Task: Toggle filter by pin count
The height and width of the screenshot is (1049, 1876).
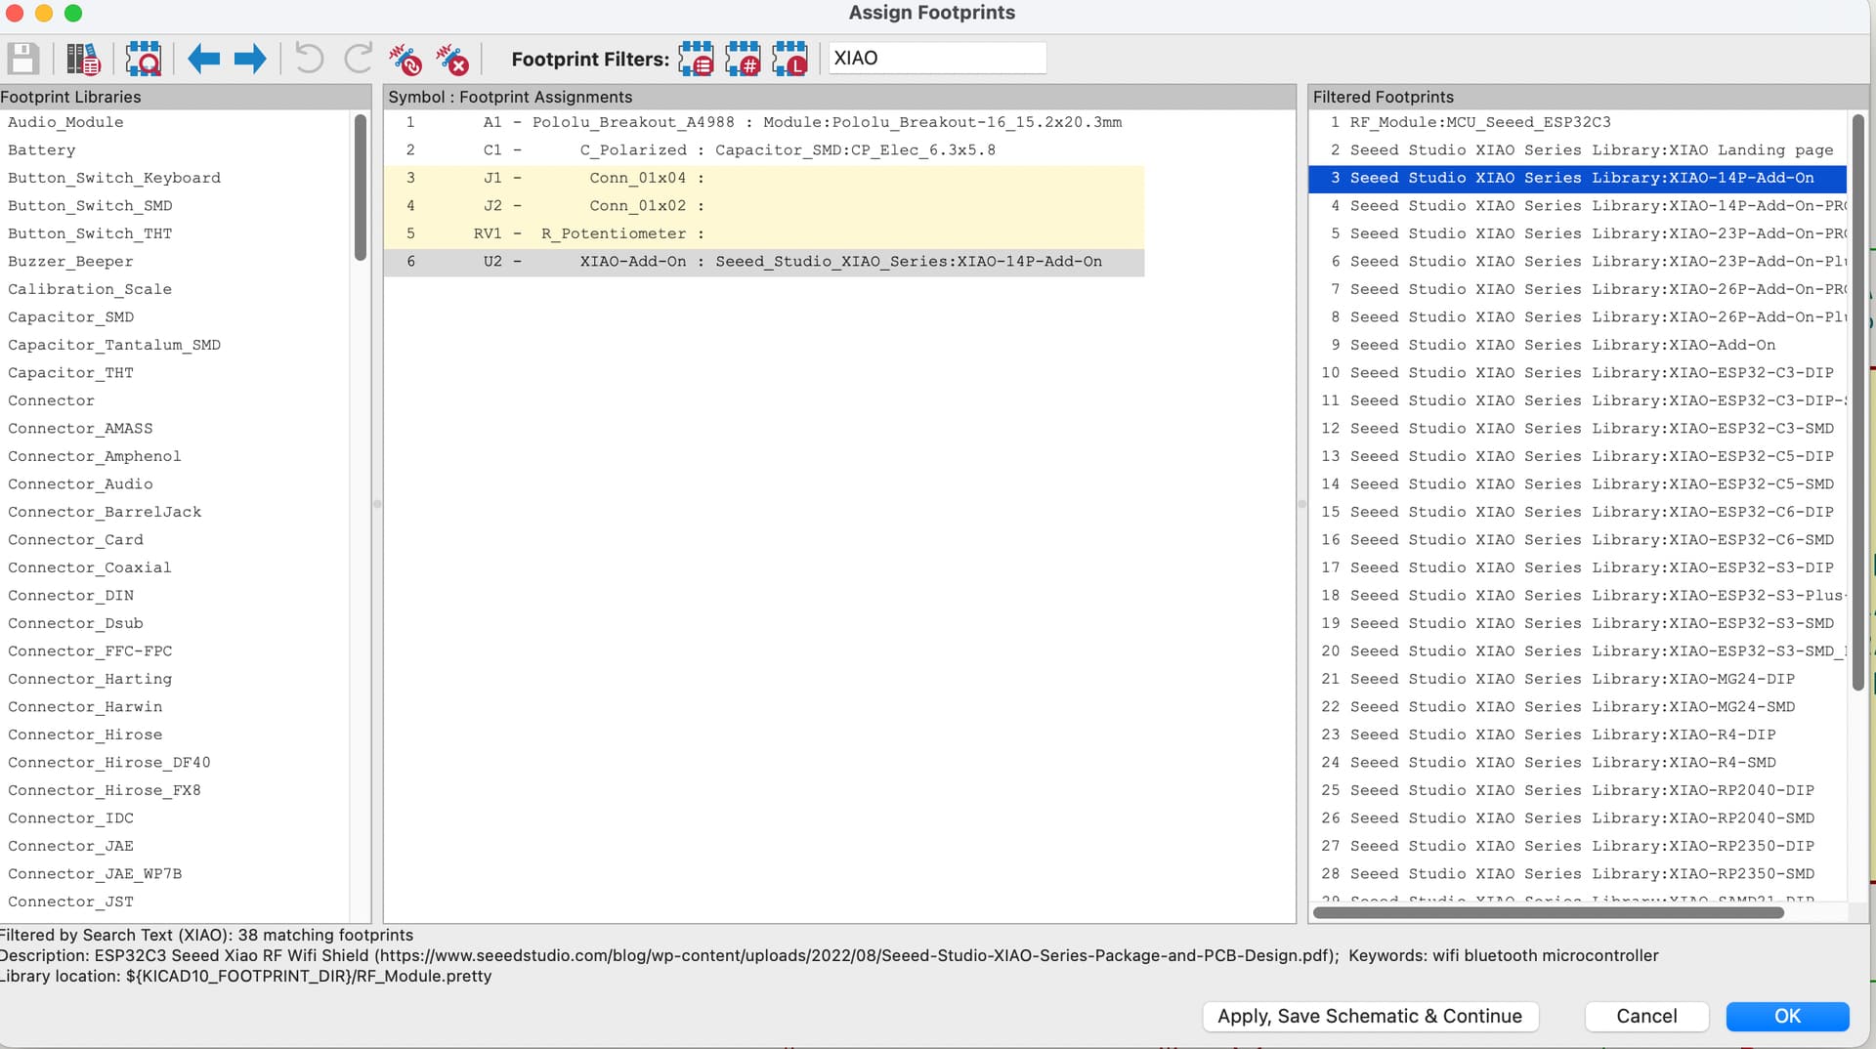Action: click(x=743, y=59)
